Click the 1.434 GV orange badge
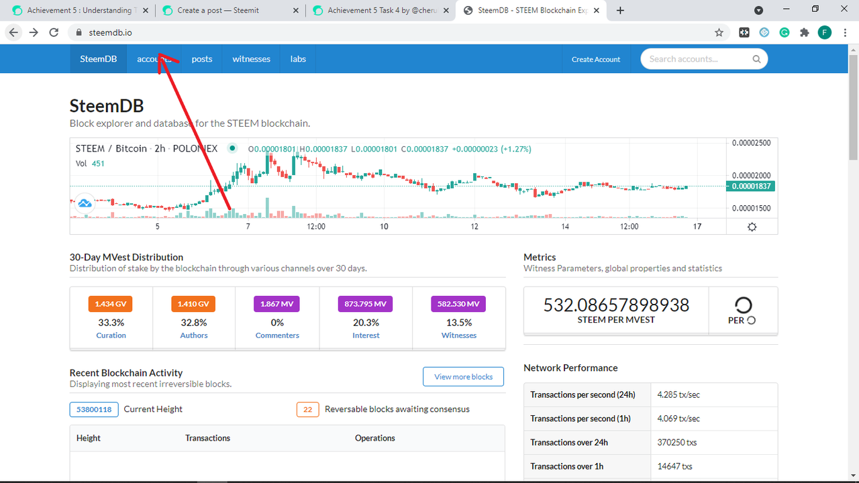Image resolution: width=859 pixels, height=483 pixels. pyautogui.click(x=111, y=304)
